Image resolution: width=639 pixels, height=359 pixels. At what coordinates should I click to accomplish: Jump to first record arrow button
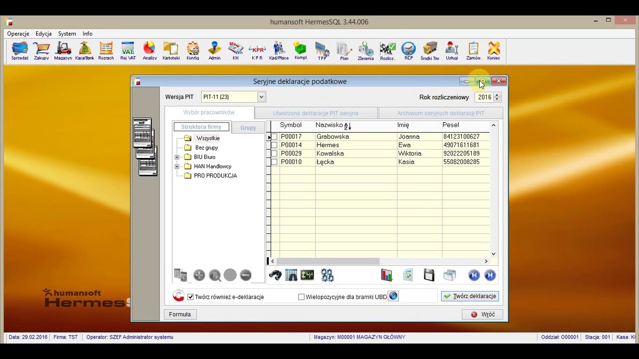474,275
